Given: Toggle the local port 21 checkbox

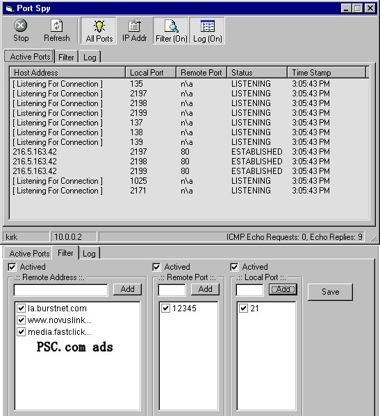Looking at the screenshot, I should [243, 308].
